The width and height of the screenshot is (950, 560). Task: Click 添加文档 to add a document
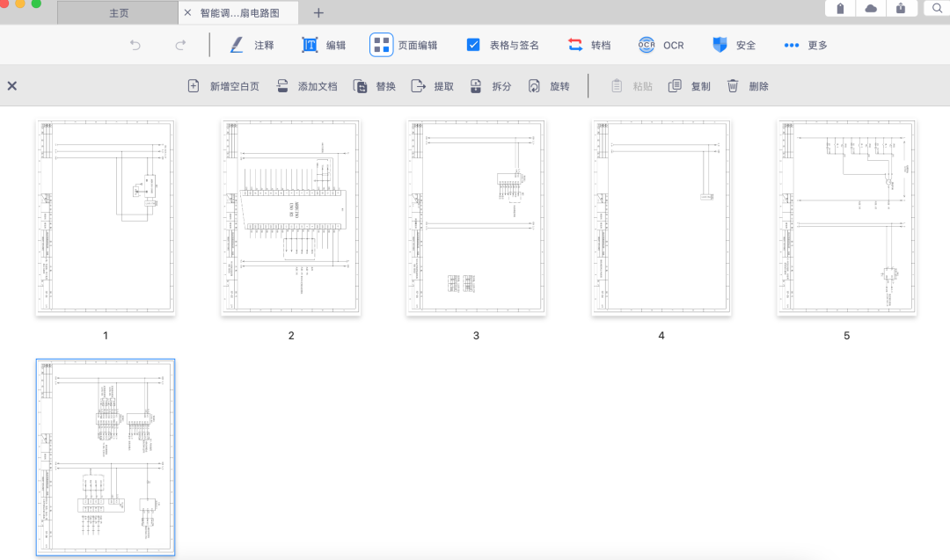click(307, 86)
